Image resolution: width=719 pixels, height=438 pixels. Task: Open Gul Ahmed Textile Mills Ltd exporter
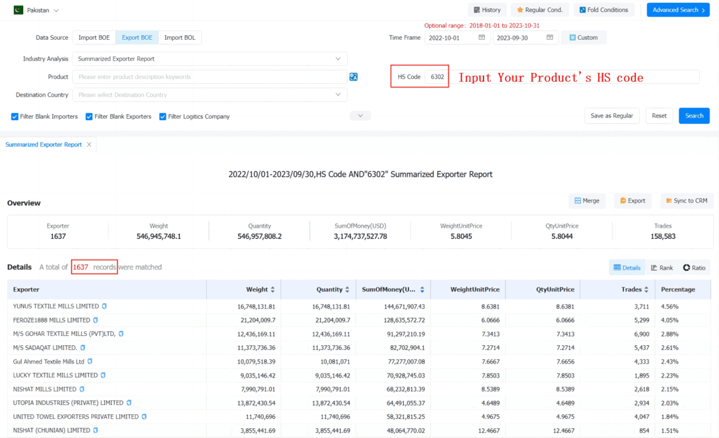click(48, 362)
